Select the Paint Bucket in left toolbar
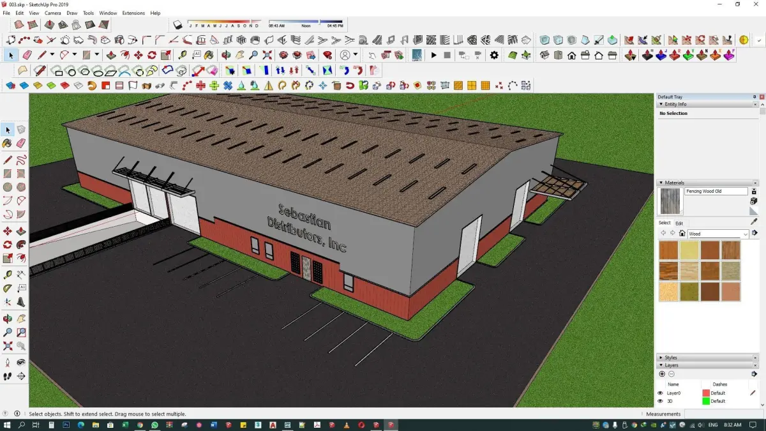Viewport: 766px width, 431px height. (8, 144)
